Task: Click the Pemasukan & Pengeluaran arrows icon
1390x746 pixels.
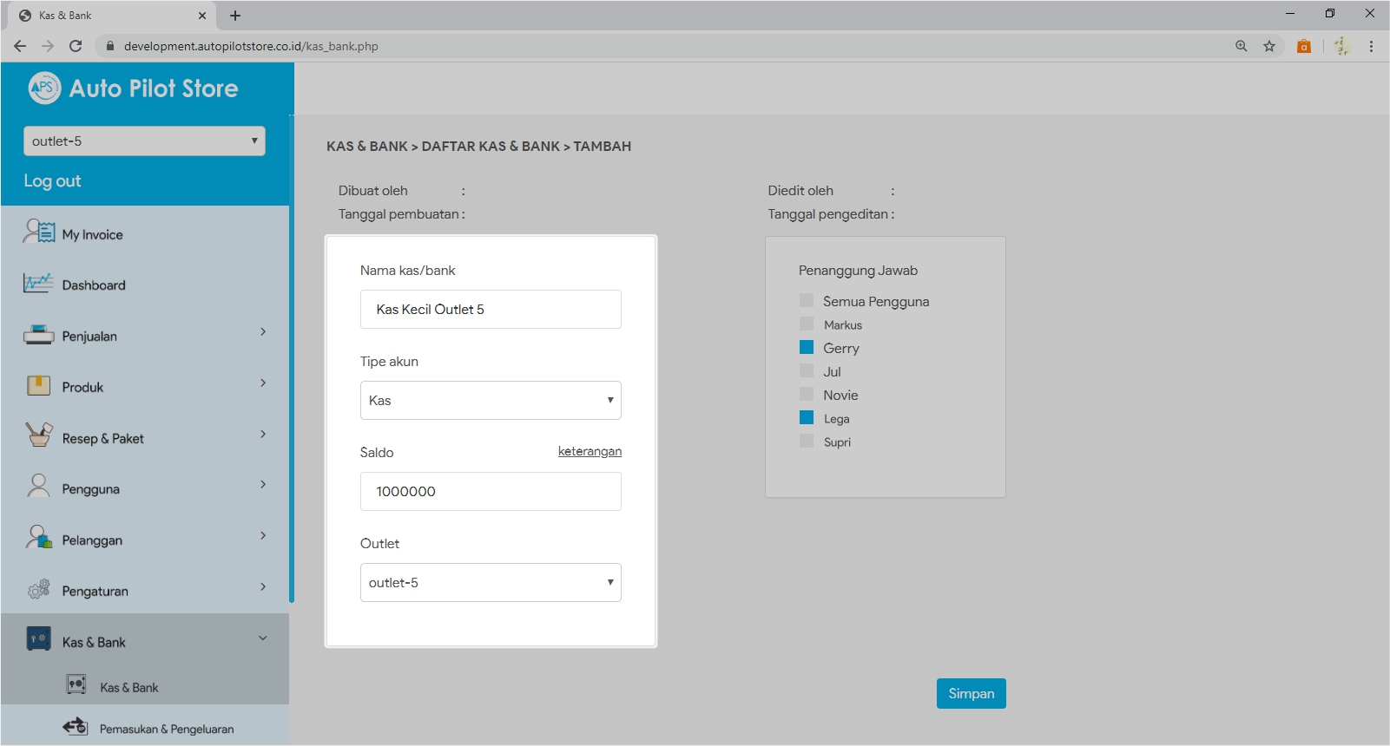Action: pyautogui.click(x=76, y=727)
